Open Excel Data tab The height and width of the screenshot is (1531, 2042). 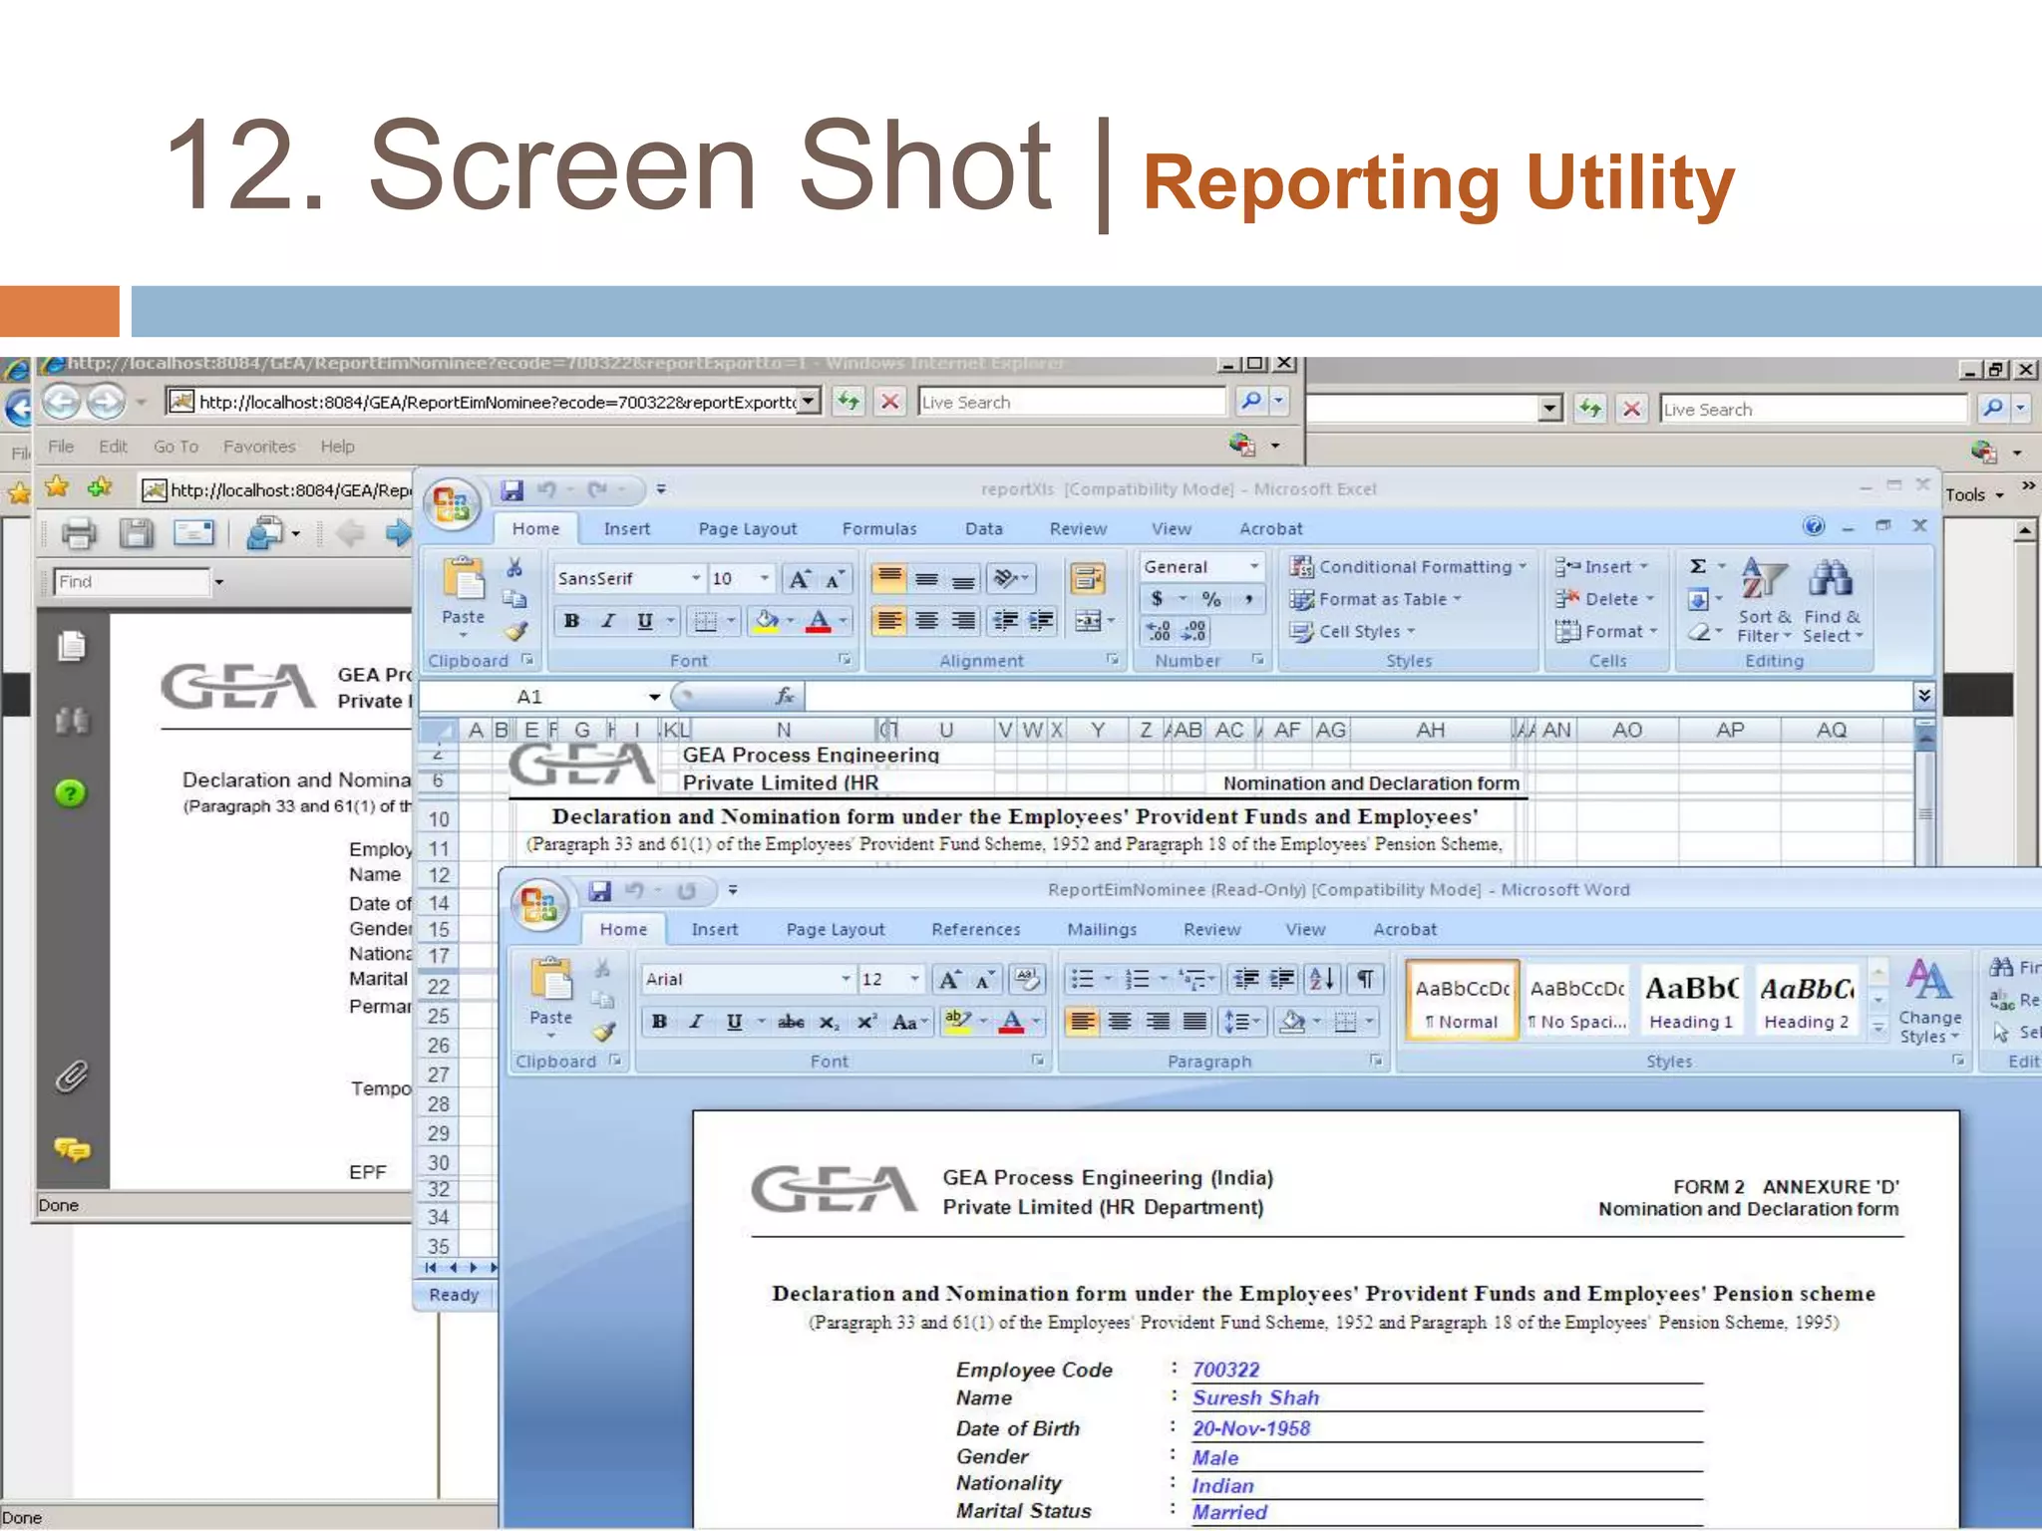pyautogui.click(x=984, y=529)
